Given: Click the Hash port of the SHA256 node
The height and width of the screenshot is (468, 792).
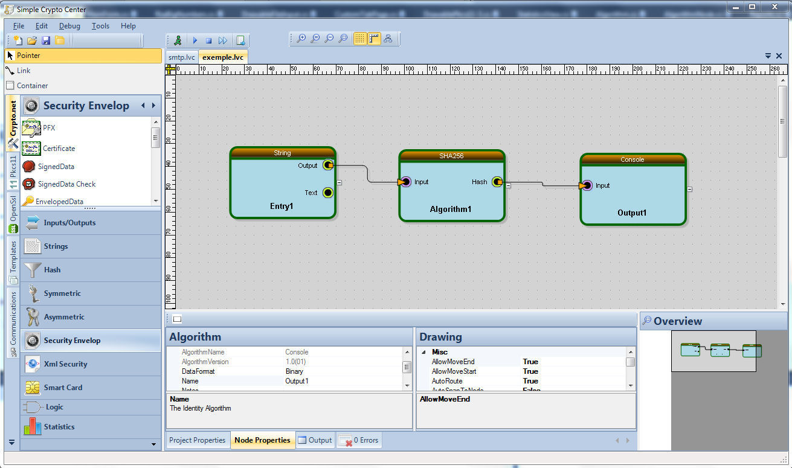Looking at the screenshot, I should click(497, 182).
